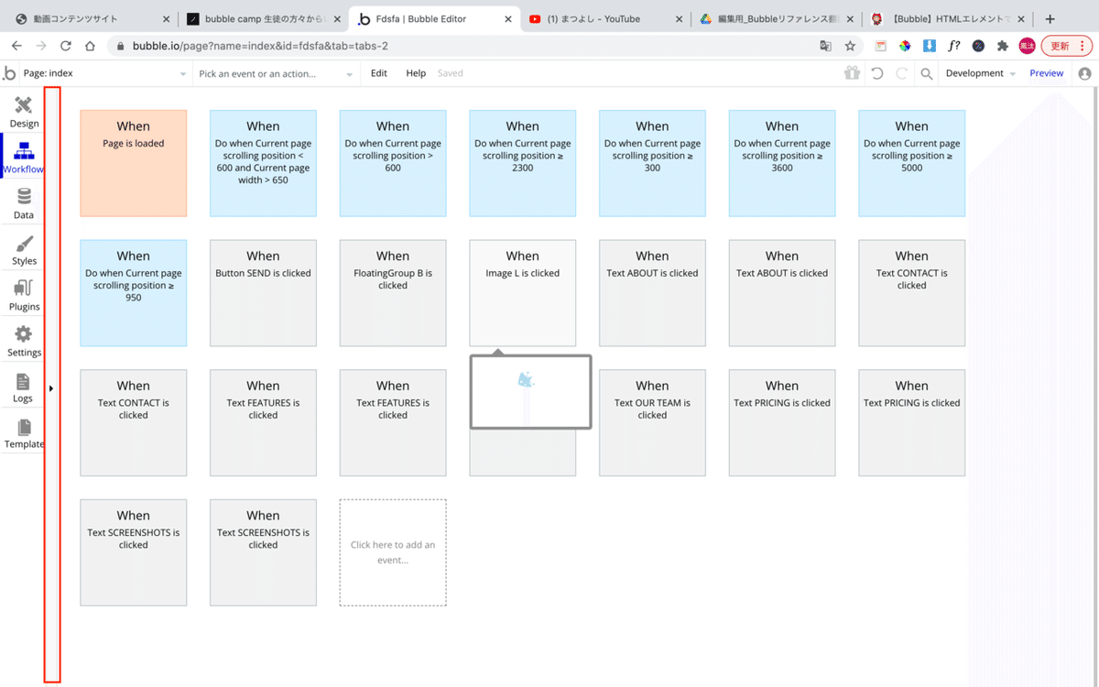Redo the last editor change
This screenshot has height=687, width=1099.
point(902,73)
